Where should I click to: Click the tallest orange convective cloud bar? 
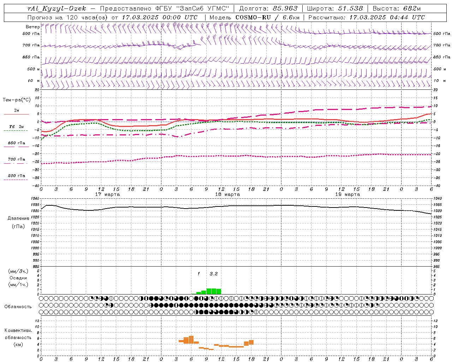191,340
